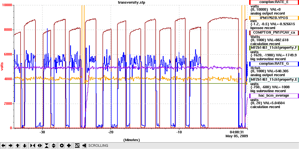Click the plus icon in the toolbar
The image size is (299, 149).
coord(69,146)
